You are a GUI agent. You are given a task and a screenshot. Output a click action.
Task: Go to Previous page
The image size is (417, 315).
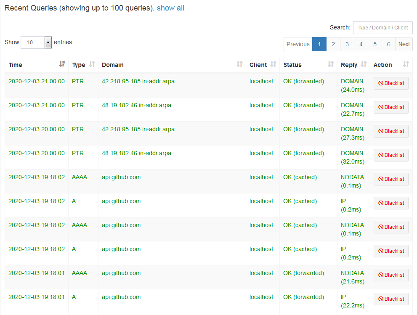coord(298,44)
